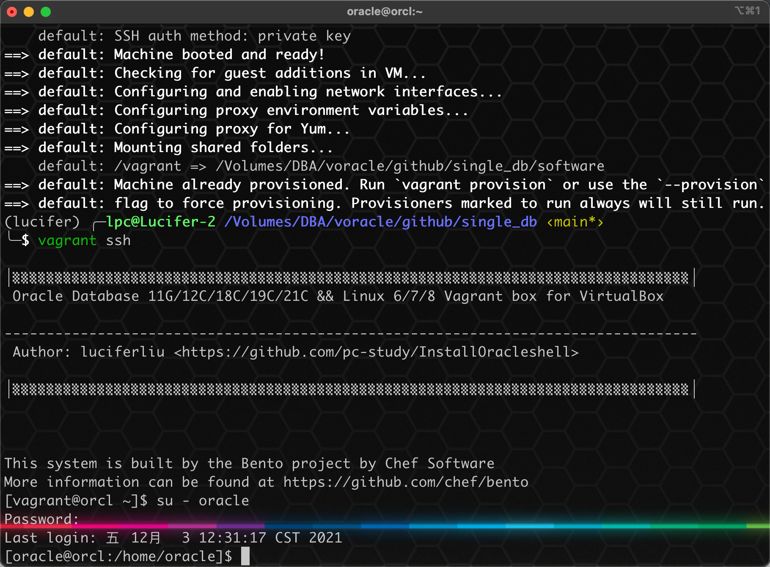This screenshot has height=567, width=770.
Task: Click the rainbow gradient bar above Last login
Action: tap(385, 526)
